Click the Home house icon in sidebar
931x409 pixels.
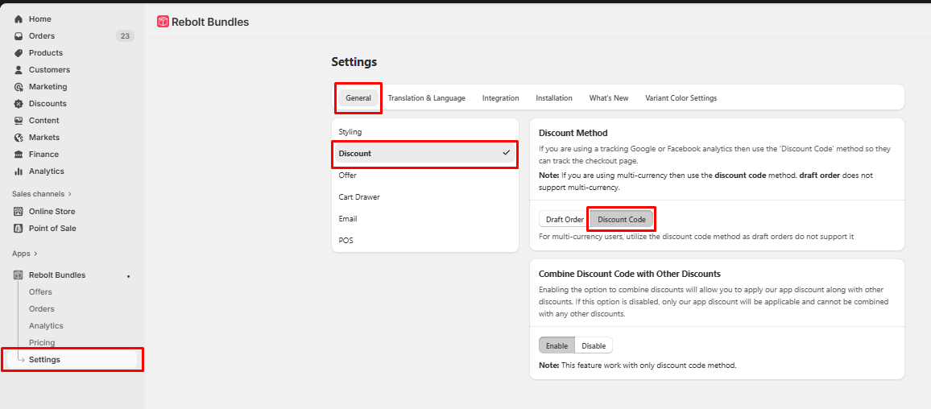coord(19,19)
